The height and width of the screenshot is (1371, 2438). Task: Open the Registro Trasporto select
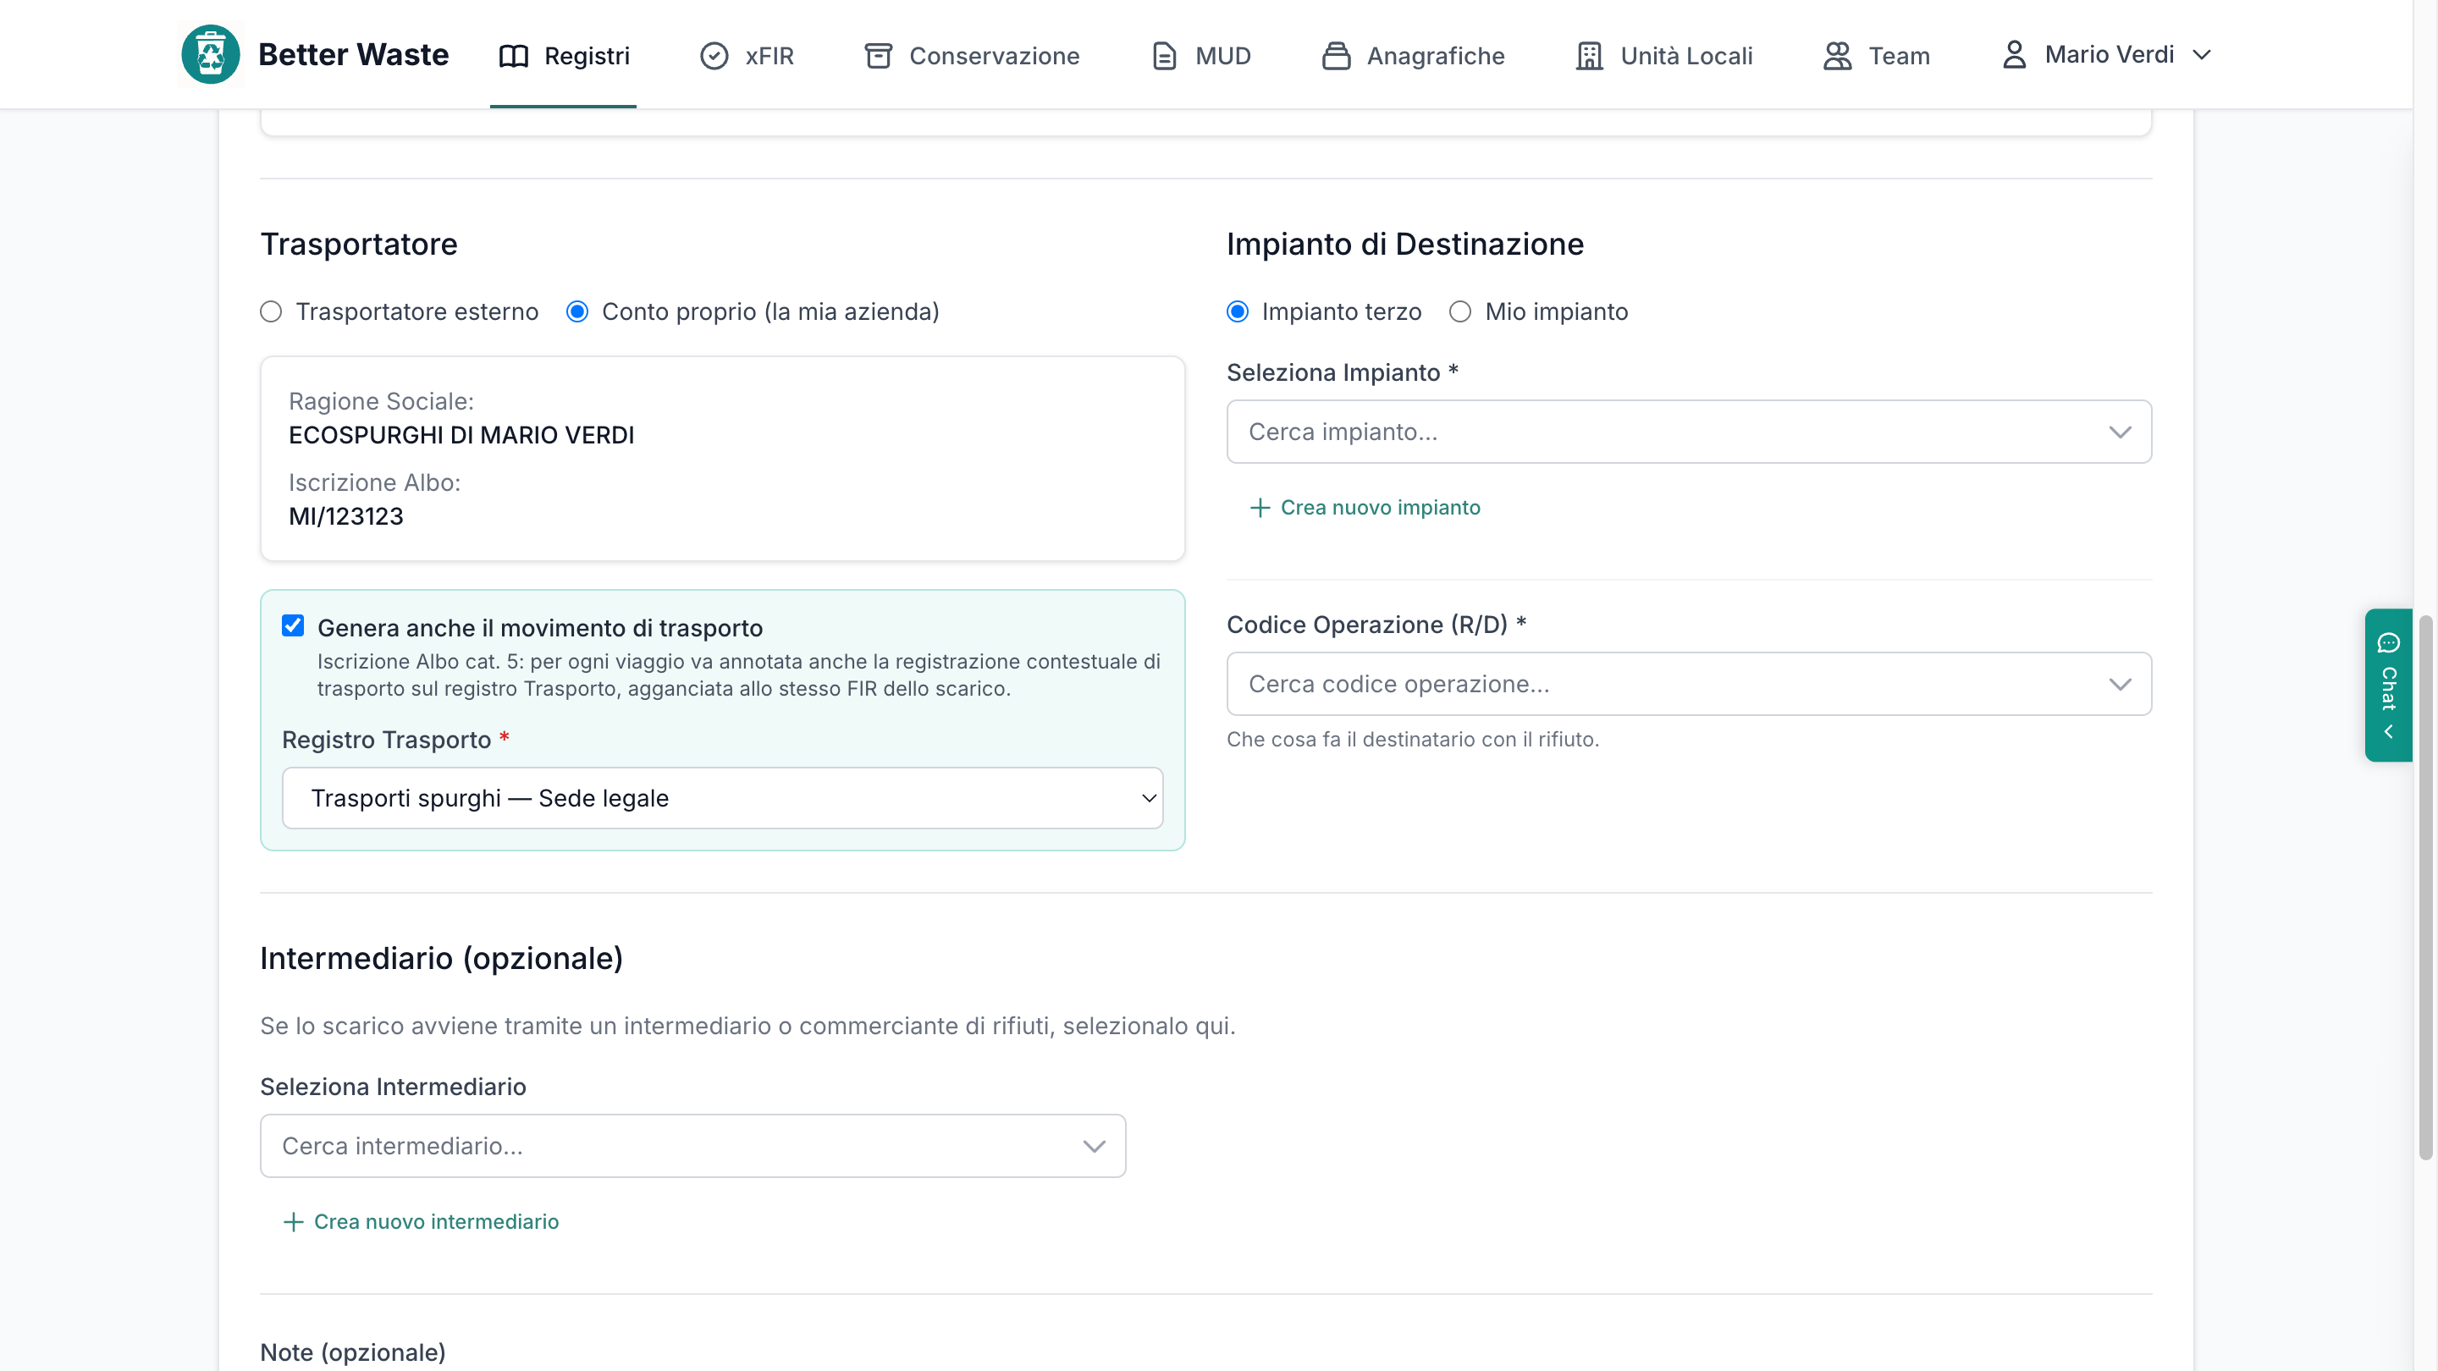(x=722, y=797)
